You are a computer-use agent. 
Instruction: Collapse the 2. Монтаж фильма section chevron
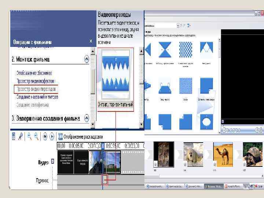(87, 59)
